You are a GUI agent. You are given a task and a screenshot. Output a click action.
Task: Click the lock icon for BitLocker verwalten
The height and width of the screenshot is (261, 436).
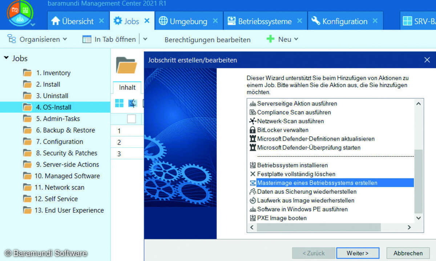click(253, 130)
